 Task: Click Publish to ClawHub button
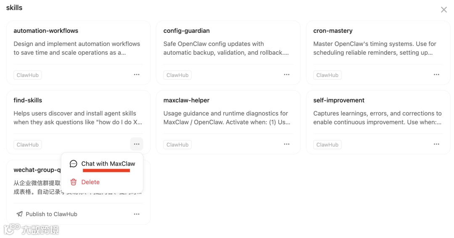[x=47, y=214]
